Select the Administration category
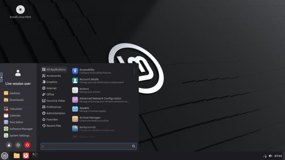The image size is (285, 160). click(54, 113)
